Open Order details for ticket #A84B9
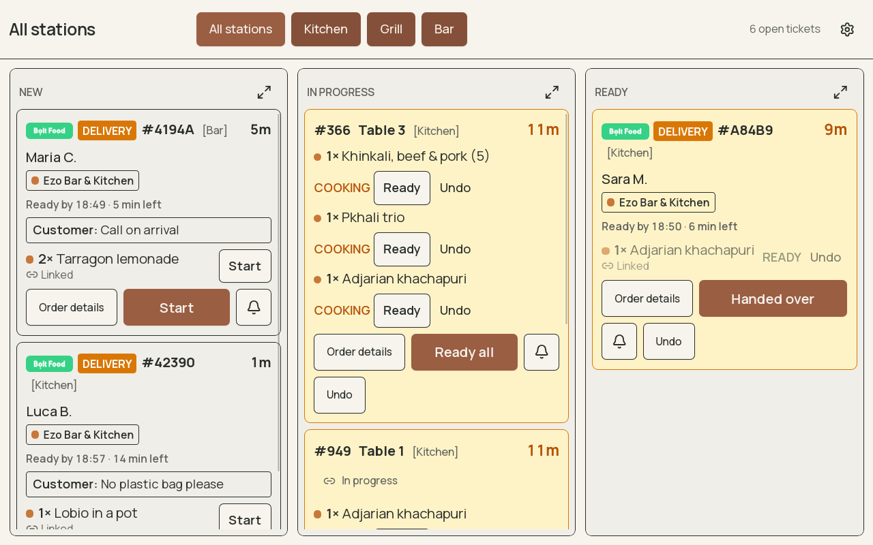 click(x=647, y=298)
